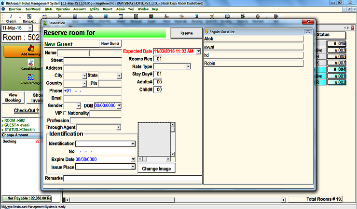Expand the Rate Type dropdown
The height and width of the screenshot is (209, 357).
coord(188,67)
